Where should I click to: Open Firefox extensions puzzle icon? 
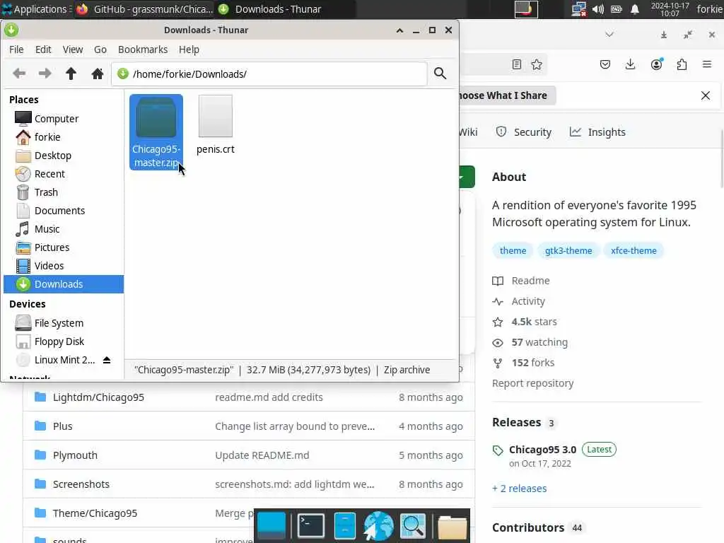(x=682, y=64)
